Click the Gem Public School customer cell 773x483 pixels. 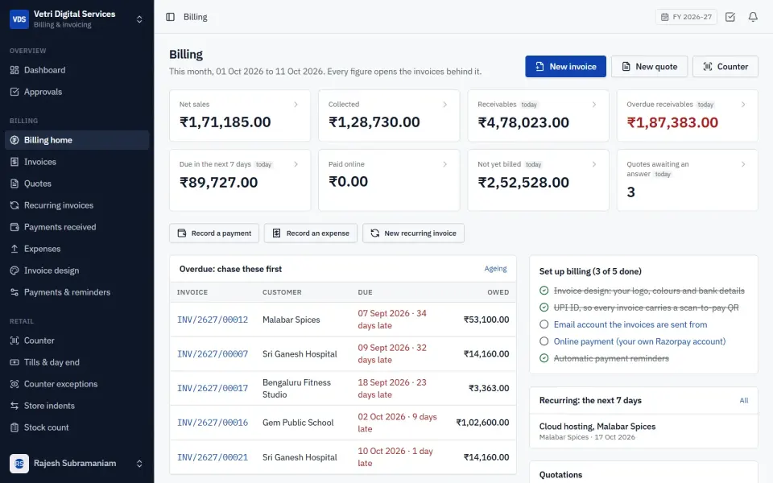coord(298,423)
